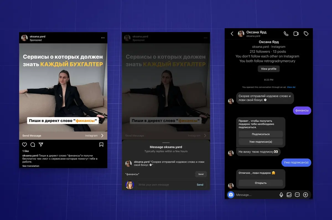This screenshot has width=332, height=220.
Task: Open the sticker picker in message bar
Action: [297, 195]
